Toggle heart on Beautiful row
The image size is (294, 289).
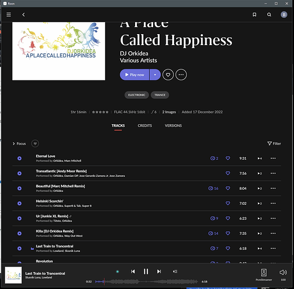click(228, 188)
